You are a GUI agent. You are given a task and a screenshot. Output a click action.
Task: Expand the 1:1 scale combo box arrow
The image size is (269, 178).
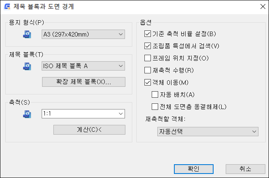coord(121,114)
